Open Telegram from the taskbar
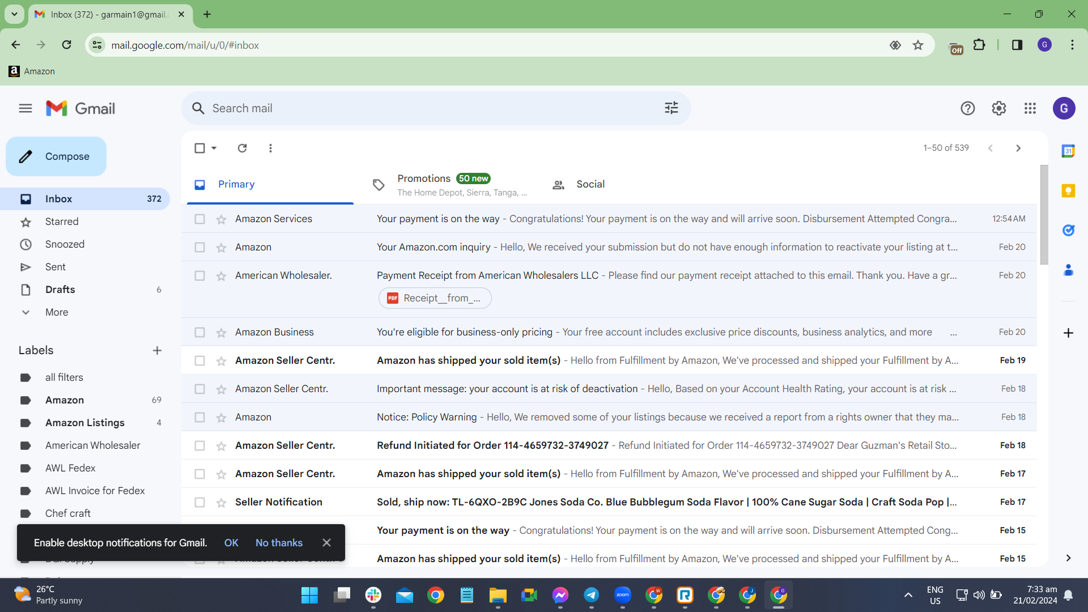Image resolution: width=1088 pixels, height=612 pixels. tap(592, 595)
